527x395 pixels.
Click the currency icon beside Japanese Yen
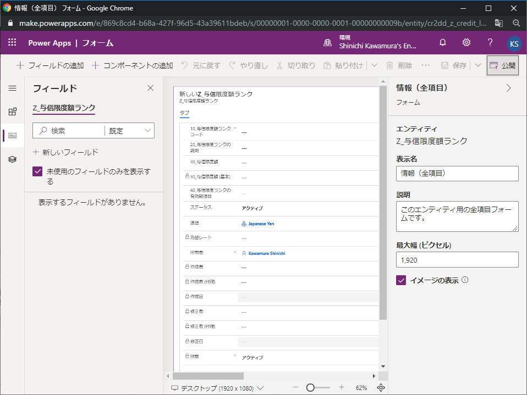tap(244, 224)
